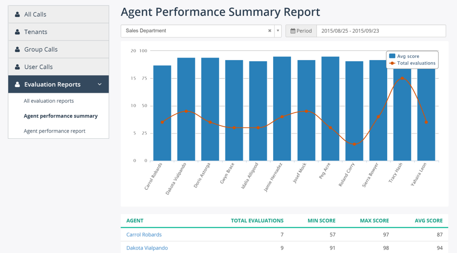
Task: Sort table by the MIN SCORE header
Action: pyautogui.click(x=322, y=221)
